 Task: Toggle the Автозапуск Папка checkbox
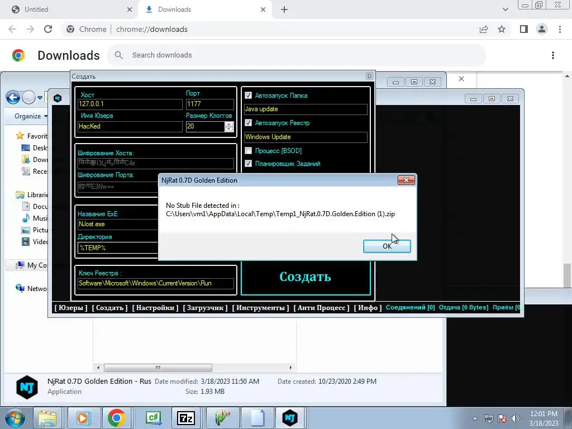[248, 95]
